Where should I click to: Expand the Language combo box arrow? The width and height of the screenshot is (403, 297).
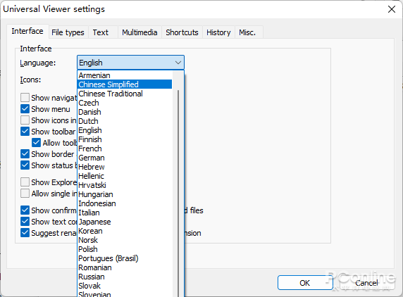pyautogui.click(x=178, y=63)
